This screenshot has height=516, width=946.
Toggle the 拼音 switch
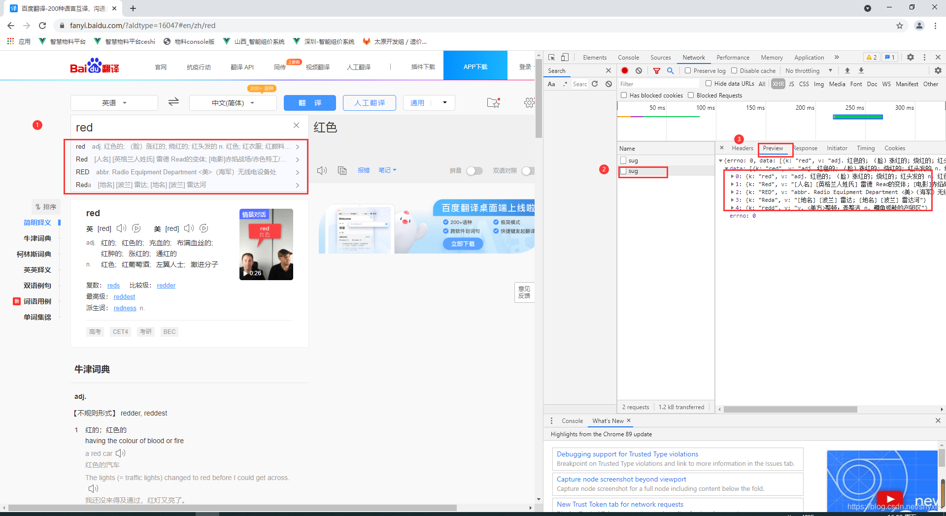(x=474, y=171)
